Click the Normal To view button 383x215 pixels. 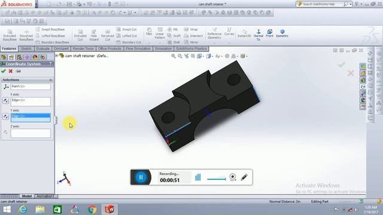pyautogui.click(x=259, y=35)
